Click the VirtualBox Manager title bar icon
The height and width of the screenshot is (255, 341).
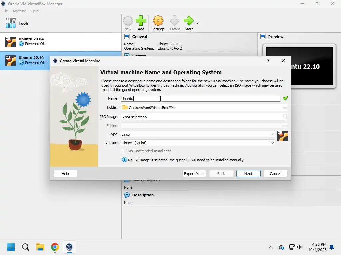click(x=3, y=4)
